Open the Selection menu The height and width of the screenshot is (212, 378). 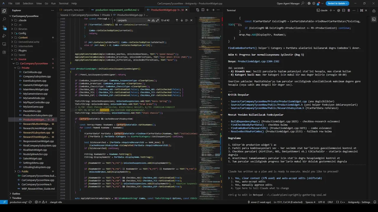tap(28, 4)
